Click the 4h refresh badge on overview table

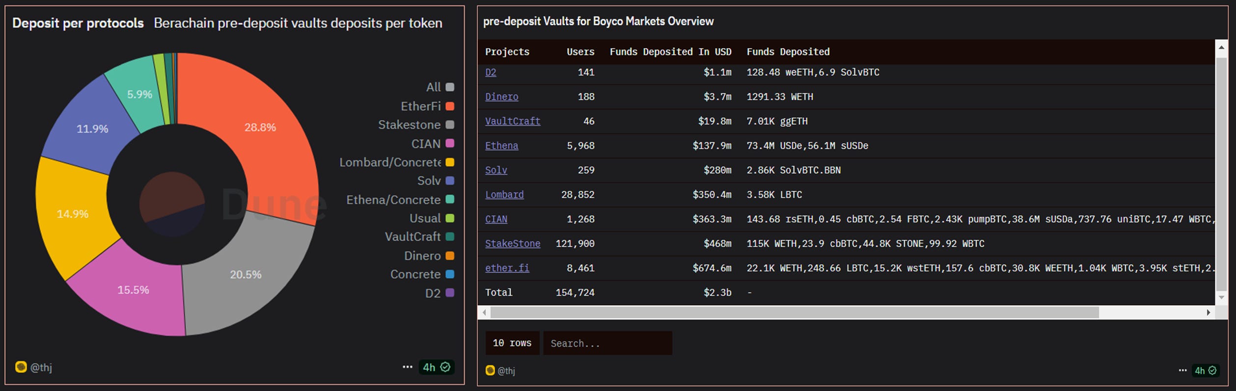tap(1206, 370)
